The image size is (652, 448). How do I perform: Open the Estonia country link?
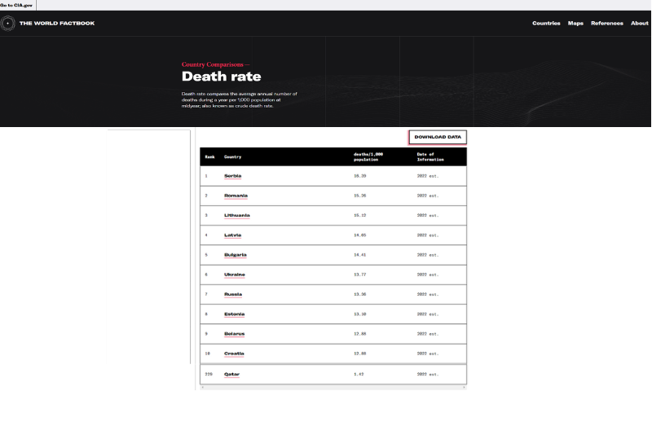coord(235,314)
